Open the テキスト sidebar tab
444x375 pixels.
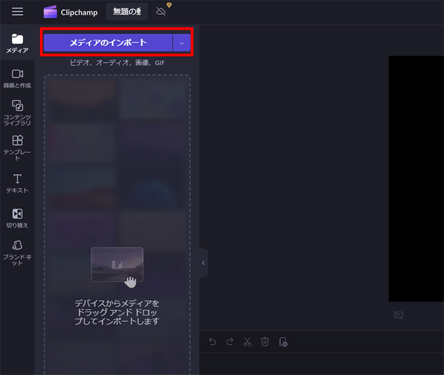tap(17, 184)
